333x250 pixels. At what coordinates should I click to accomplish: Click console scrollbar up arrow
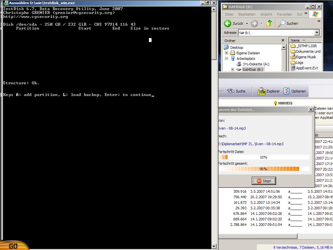214,9
